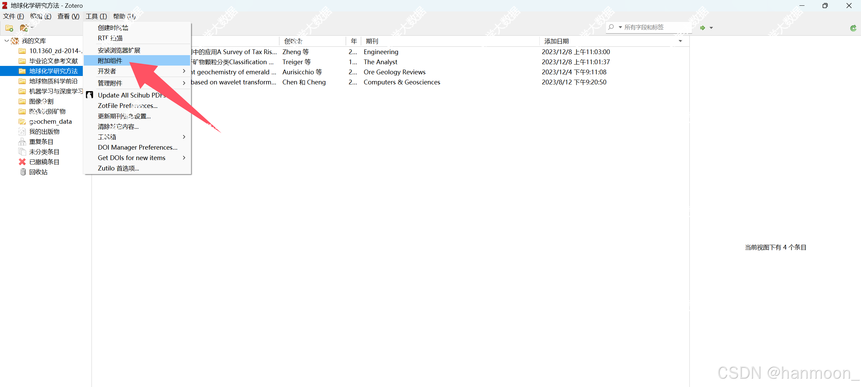Click the New Collection toolbar icon
The image size is (861, 387).
pyautogui.click(x=9, y=28)
